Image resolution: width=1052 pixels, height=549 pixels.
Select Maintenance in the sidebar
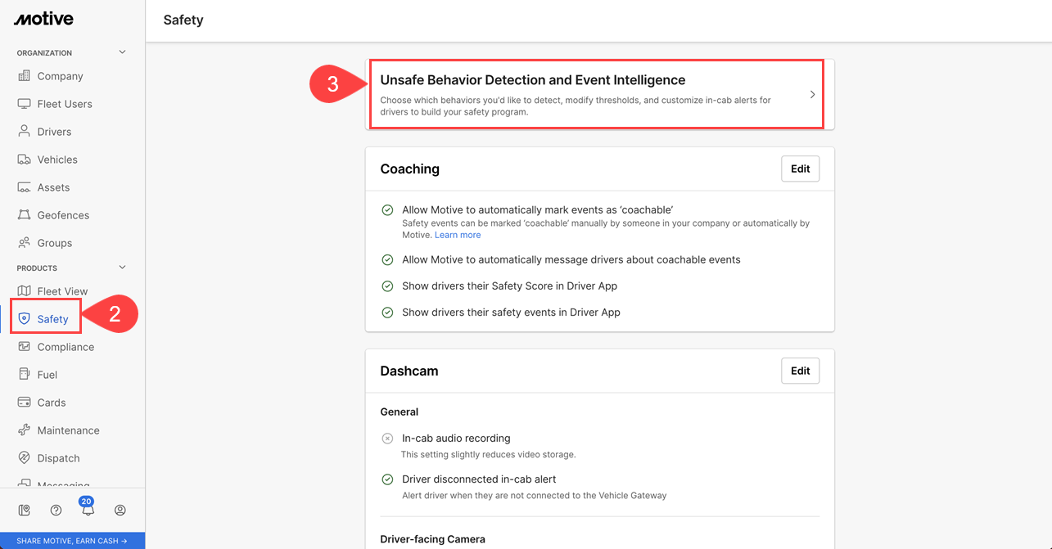(x=69, y=430)
